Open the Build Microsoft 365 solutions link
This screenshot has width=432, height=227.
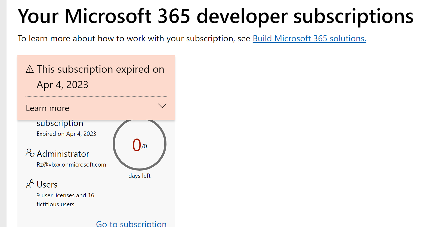[309, 39]
